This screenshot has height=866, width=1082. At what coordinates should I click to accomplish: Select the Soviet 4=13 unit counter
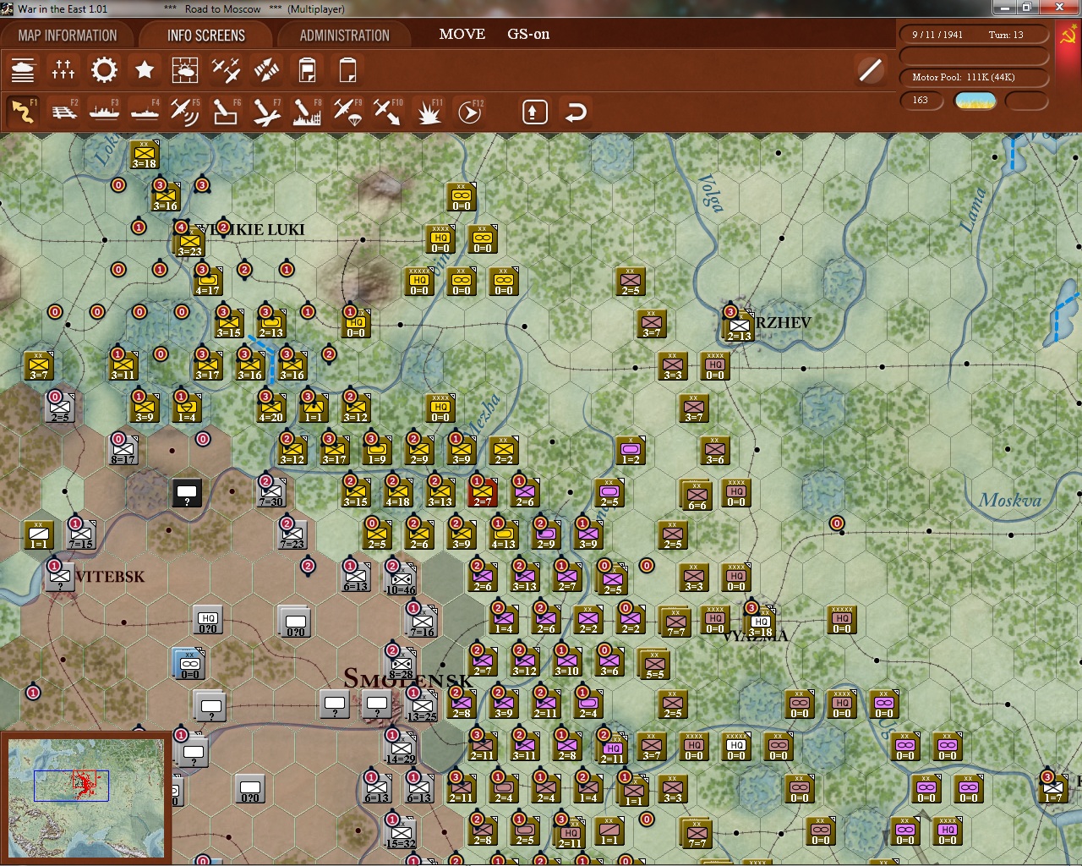coord(503,534)
